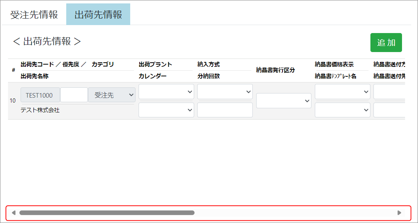Screen dimensions: 418x223
Task: Click the lower partially visible 納品書送付先 field
Action: tap(389, 110)
